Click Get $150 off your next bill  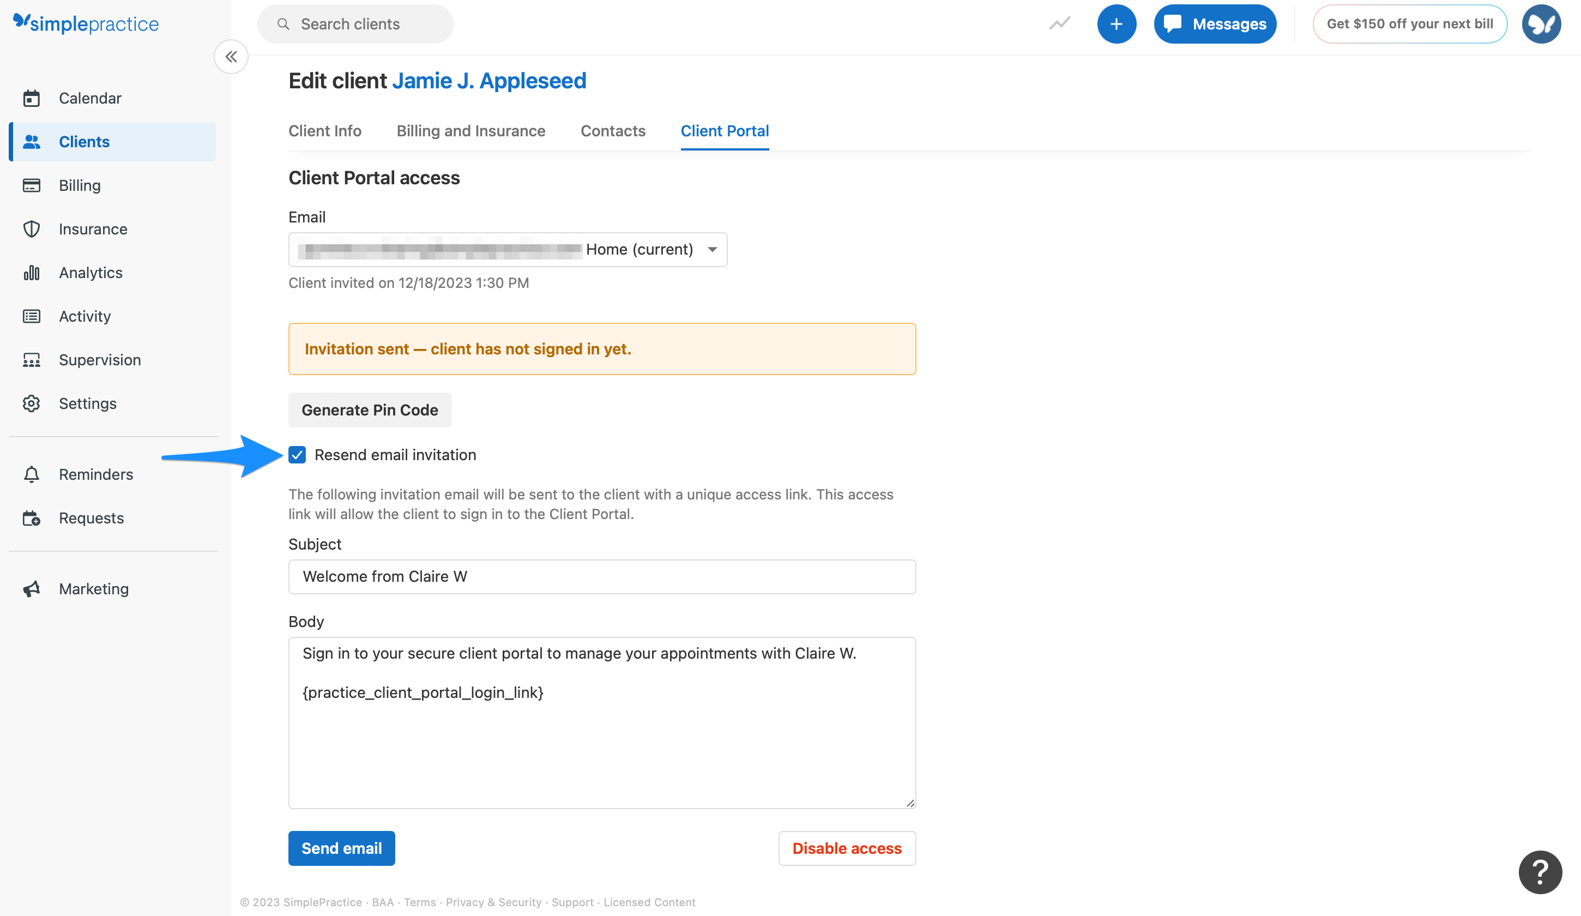[x=1410, y=24]
